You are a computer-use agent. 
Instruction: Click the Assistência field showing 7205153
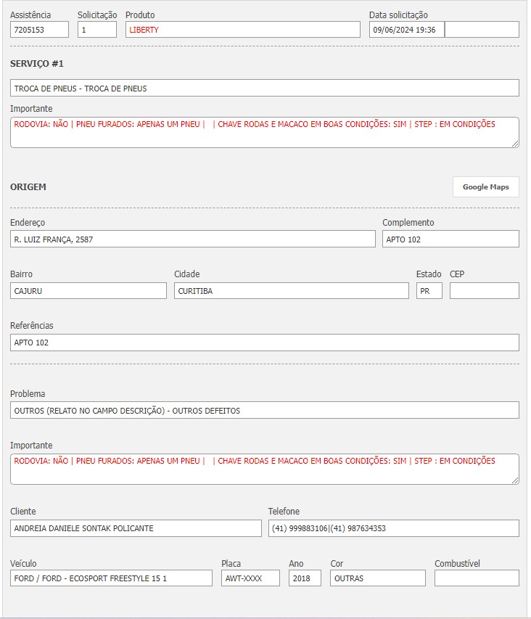click(39, 30)
